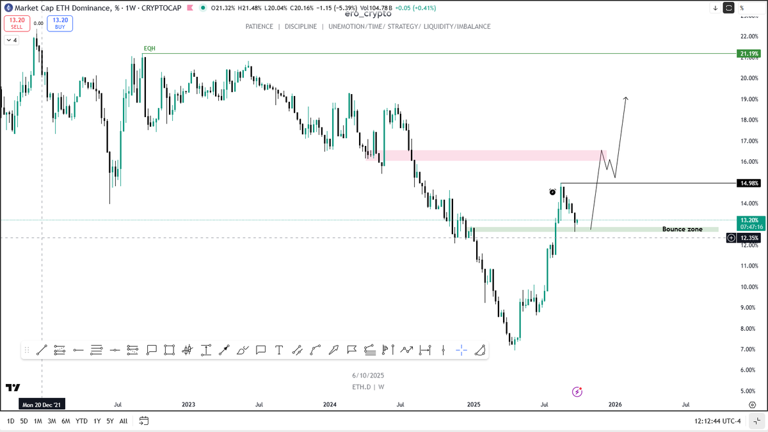Select the Vertical Line tool
Viewport: 768px width, 432px height.
(x=443, y=350)
